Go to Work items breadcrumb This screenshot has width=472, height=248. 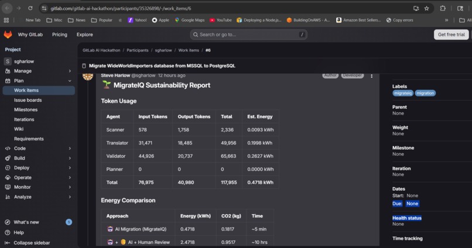point(189,50)
